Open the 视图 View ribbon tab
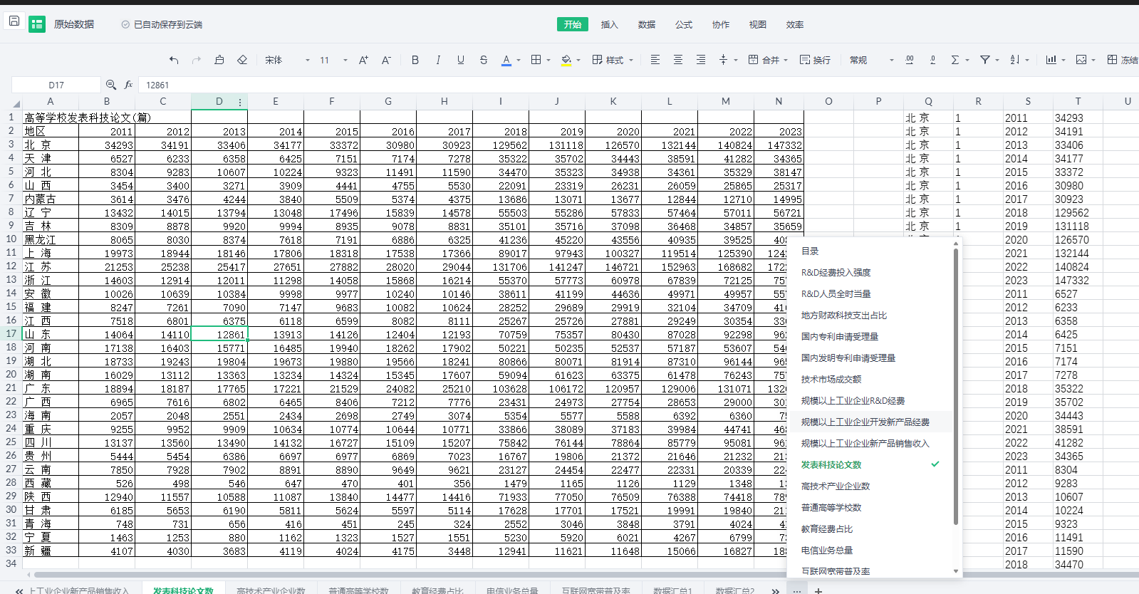The width and height of the screenshot is (1139, 594). (758, 24)
